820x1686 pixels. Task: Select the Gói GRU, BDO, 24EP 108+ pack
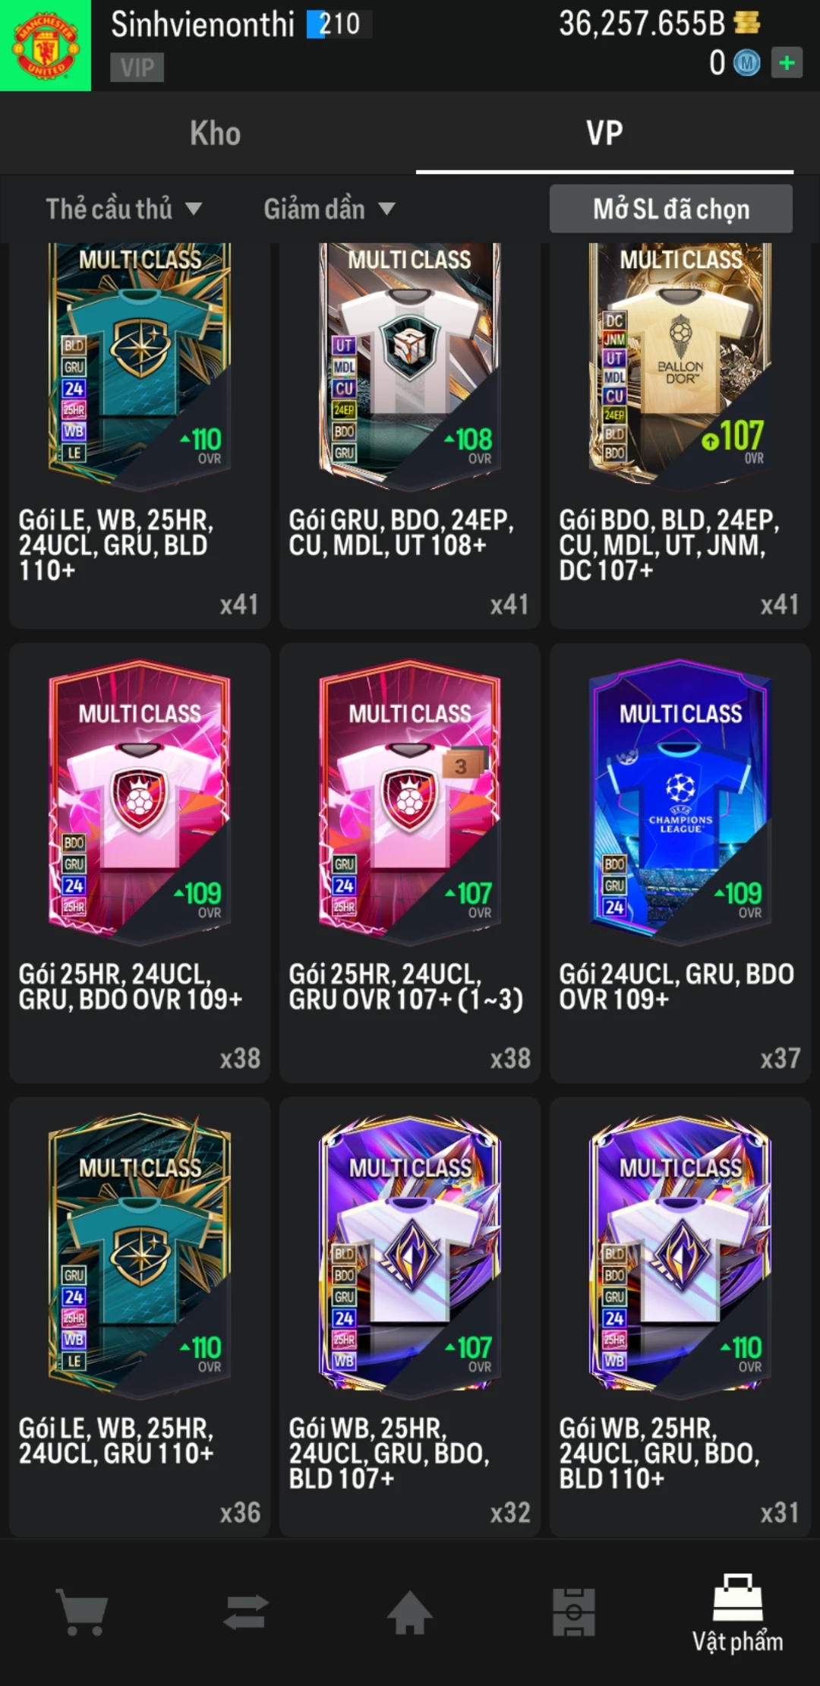tap(410, 435)
